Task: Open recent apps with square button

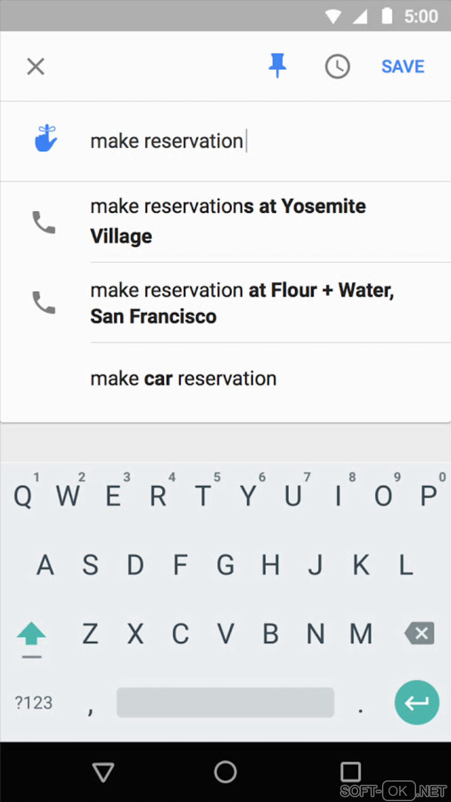Action: (351, 772)
